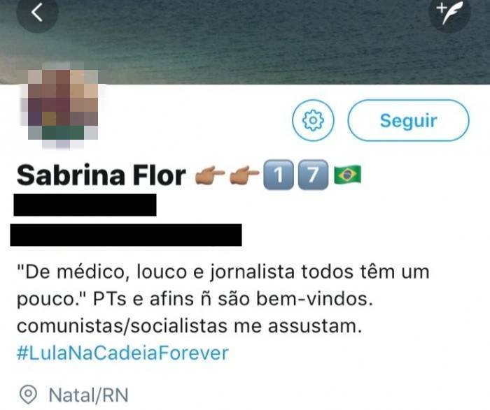Tap the number 7 keycap emoji

(313, 175)
